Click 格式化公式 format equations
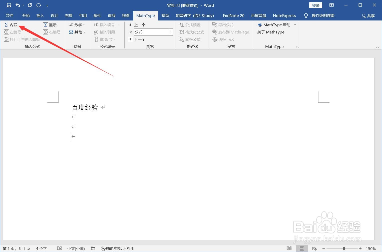The height and width of the screenshot is (252, 382). coord(192,32)
